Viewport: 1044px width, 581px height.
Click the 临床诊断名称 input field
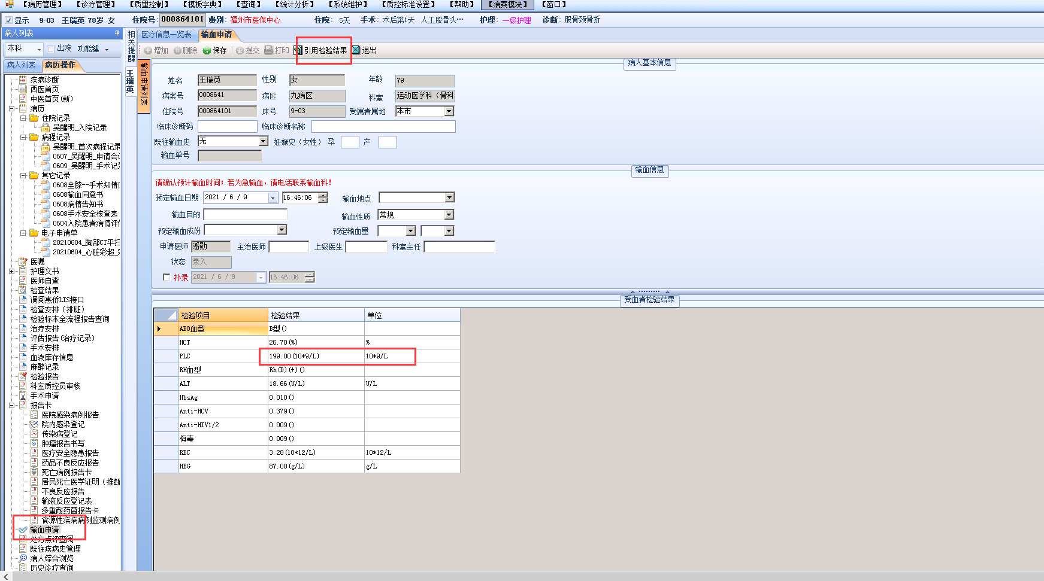pos(383,126)
